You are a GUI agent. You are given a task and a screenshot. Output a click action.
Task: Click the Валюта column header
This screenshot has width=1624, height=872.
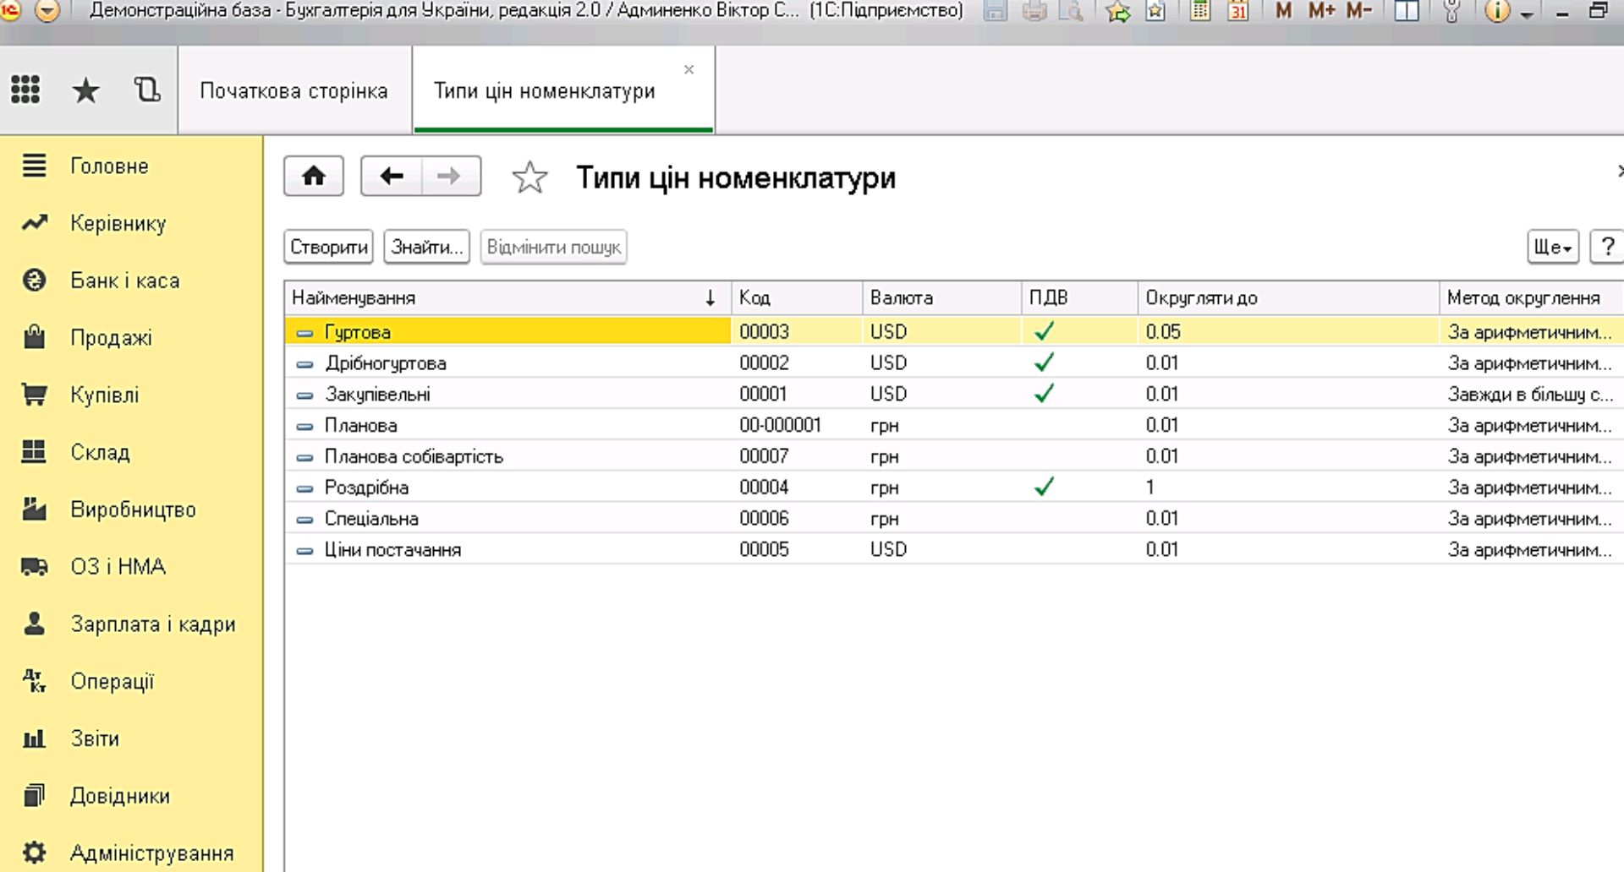[942, 297]
